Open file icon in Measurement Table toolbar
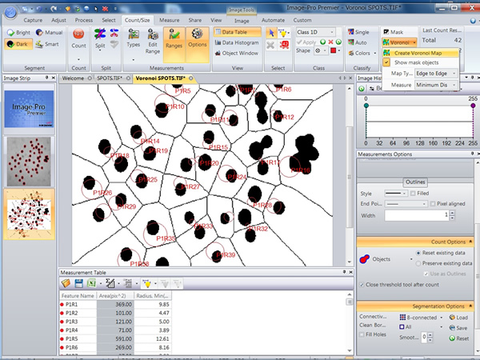This screenshot has width=480, height=360. point(66,283)
